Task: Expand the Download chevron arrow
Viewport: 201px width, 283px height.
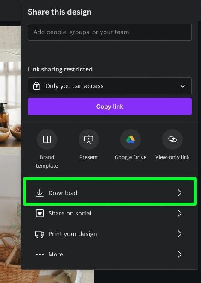Action: [180, 193]
